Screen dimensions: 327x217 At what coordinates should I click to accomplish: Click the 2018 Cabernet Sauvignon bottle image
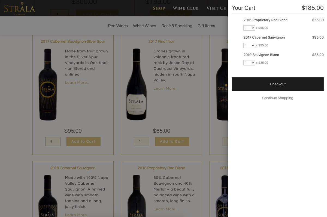48,196
